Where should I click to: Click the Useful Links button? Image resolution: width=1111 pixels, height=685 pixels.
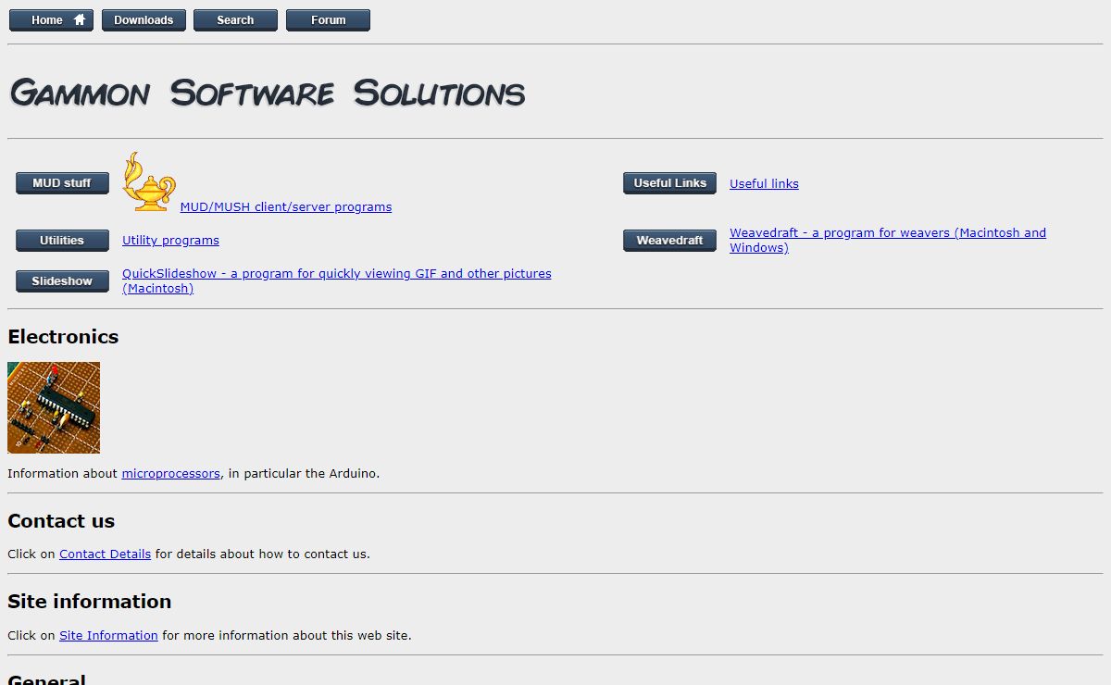pyautogui.click(x=669, y=183)
